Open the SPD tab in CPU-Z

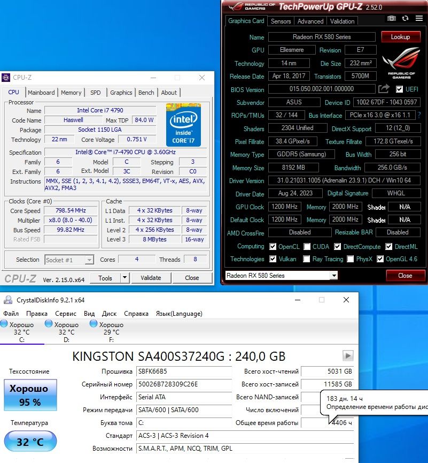[96, 93]
